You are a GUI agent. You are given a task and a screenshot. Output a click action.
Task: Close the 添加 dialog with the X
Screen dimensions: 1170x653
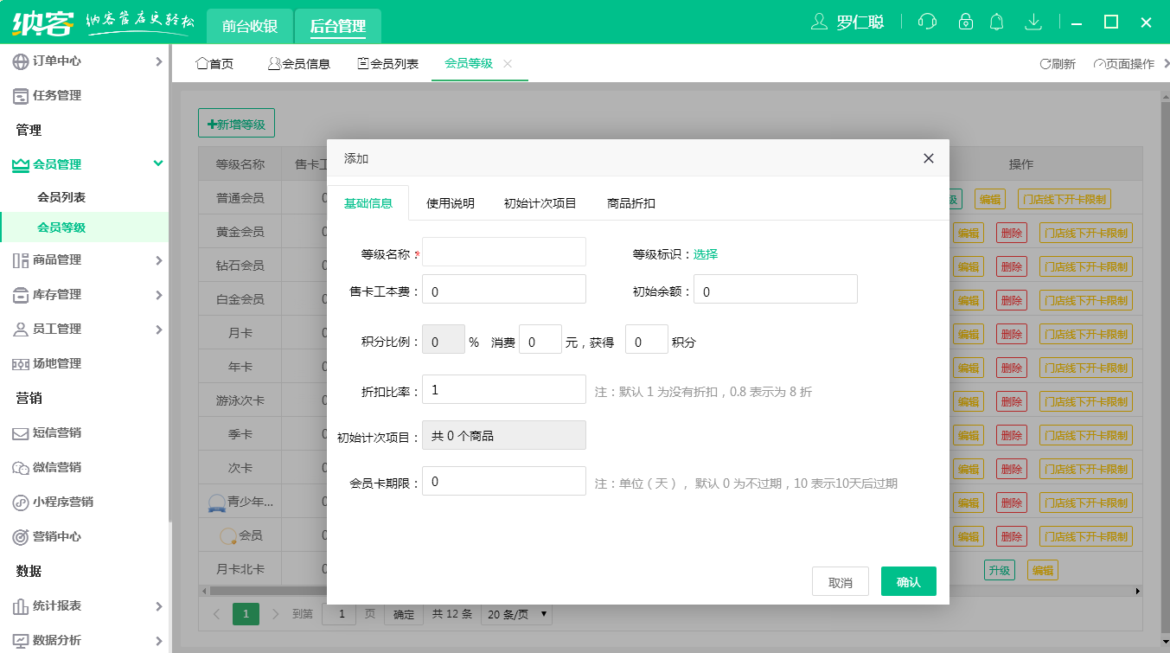[929, 158]
